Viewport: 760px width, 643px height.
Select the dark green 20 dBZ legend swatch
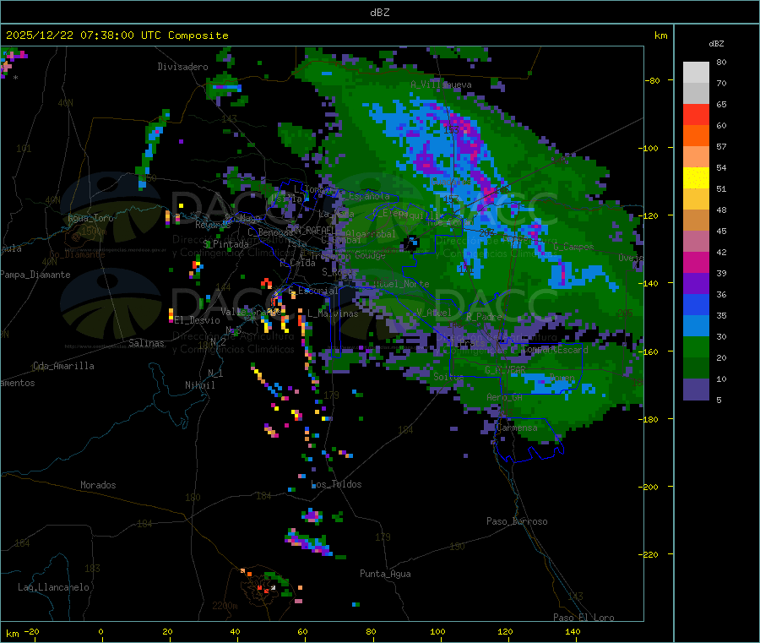point(696,368)
